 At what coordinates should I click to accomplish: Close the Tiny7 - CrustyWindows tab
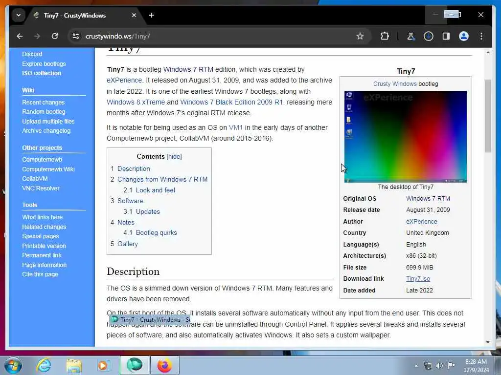(x=134, y=15)
